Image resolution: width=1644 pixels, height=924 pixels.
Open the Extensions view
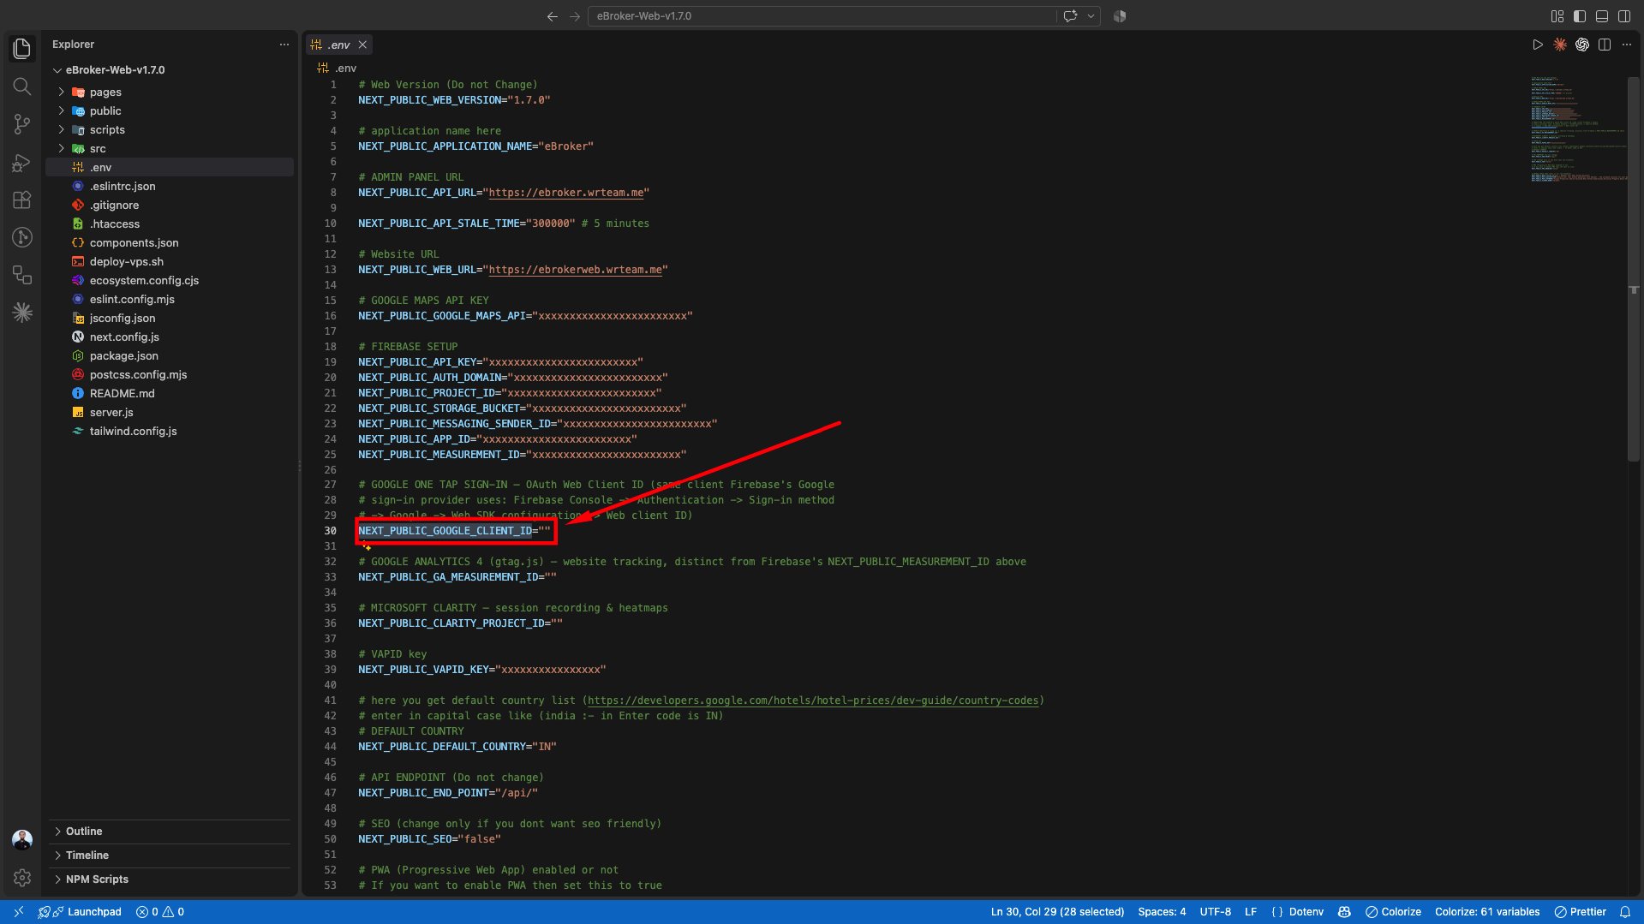click(22, 200)
